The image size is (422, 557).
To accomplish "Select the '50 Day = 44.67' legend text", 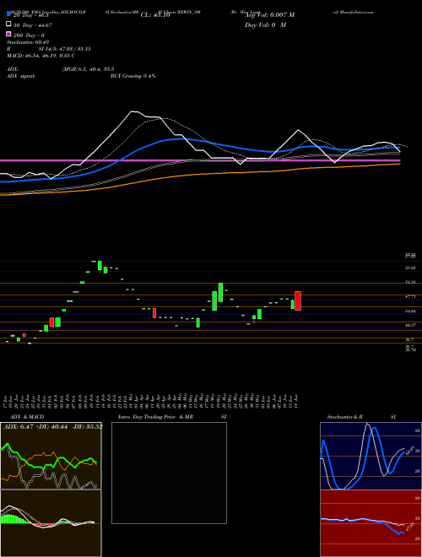I will click(33, 25).
